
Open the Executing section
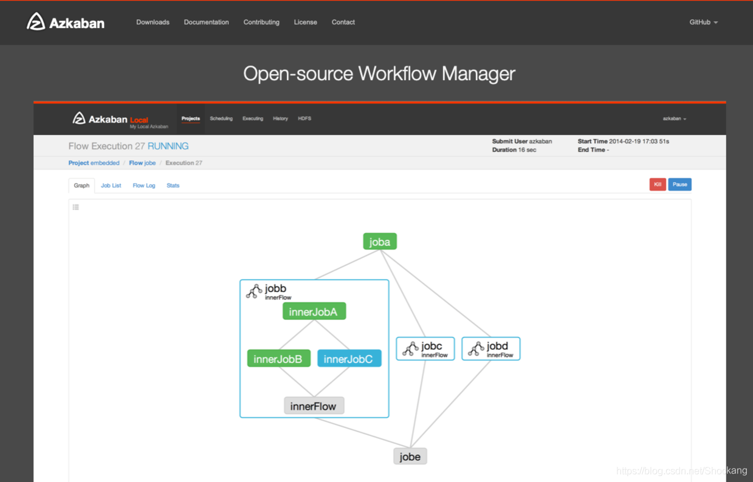(253, 118)
